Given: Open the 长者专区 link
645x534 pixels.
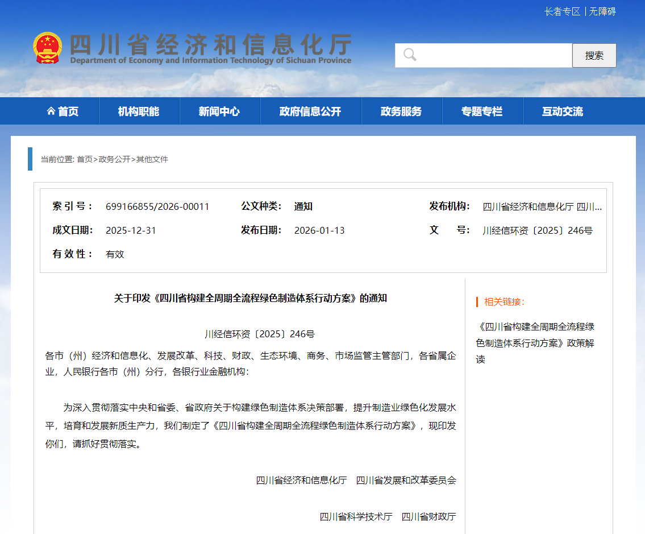Looking at the screenshot, I should [x=563, y=11].
